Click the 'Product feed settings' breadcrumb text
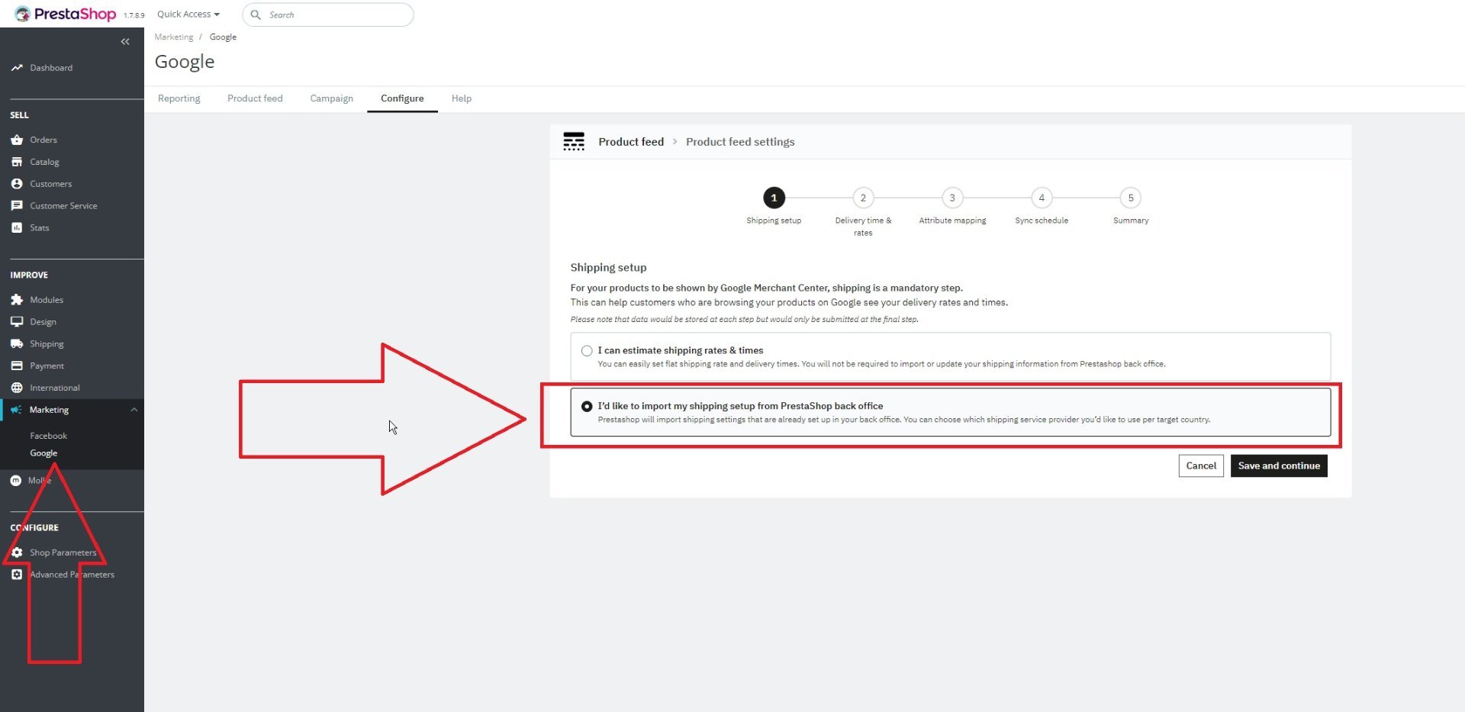Viewport: 1465px width, 712px height. (740, 142)
